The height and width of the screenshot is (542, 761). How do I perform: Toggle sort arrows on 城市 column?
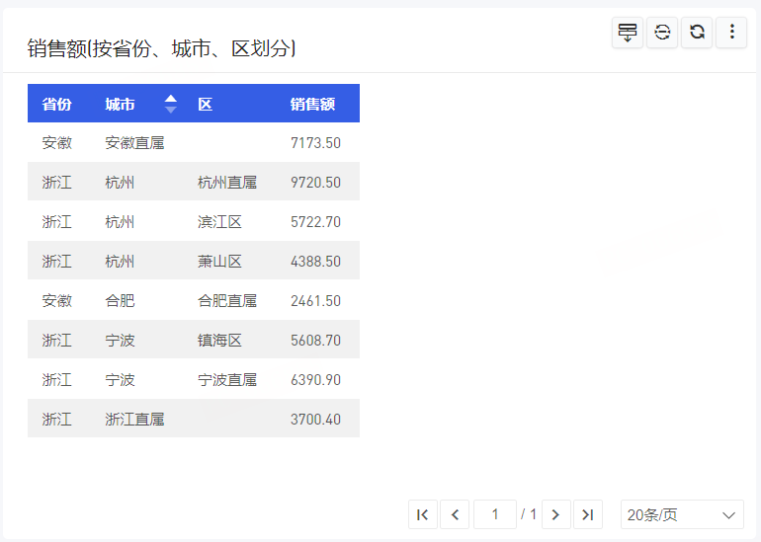pyautogui.click(x=171, y=104)
